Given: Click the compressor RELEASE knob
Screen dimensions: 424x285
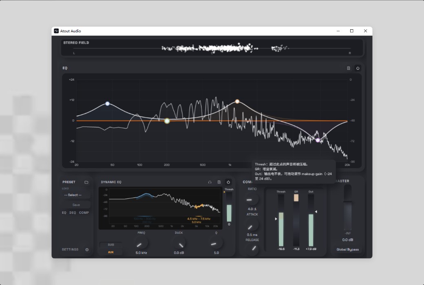Looking at the screenshot, I should 252,248.
